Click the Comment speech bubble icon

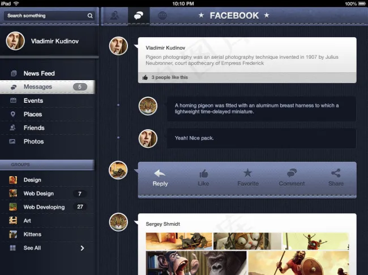[x=292, y=173]
